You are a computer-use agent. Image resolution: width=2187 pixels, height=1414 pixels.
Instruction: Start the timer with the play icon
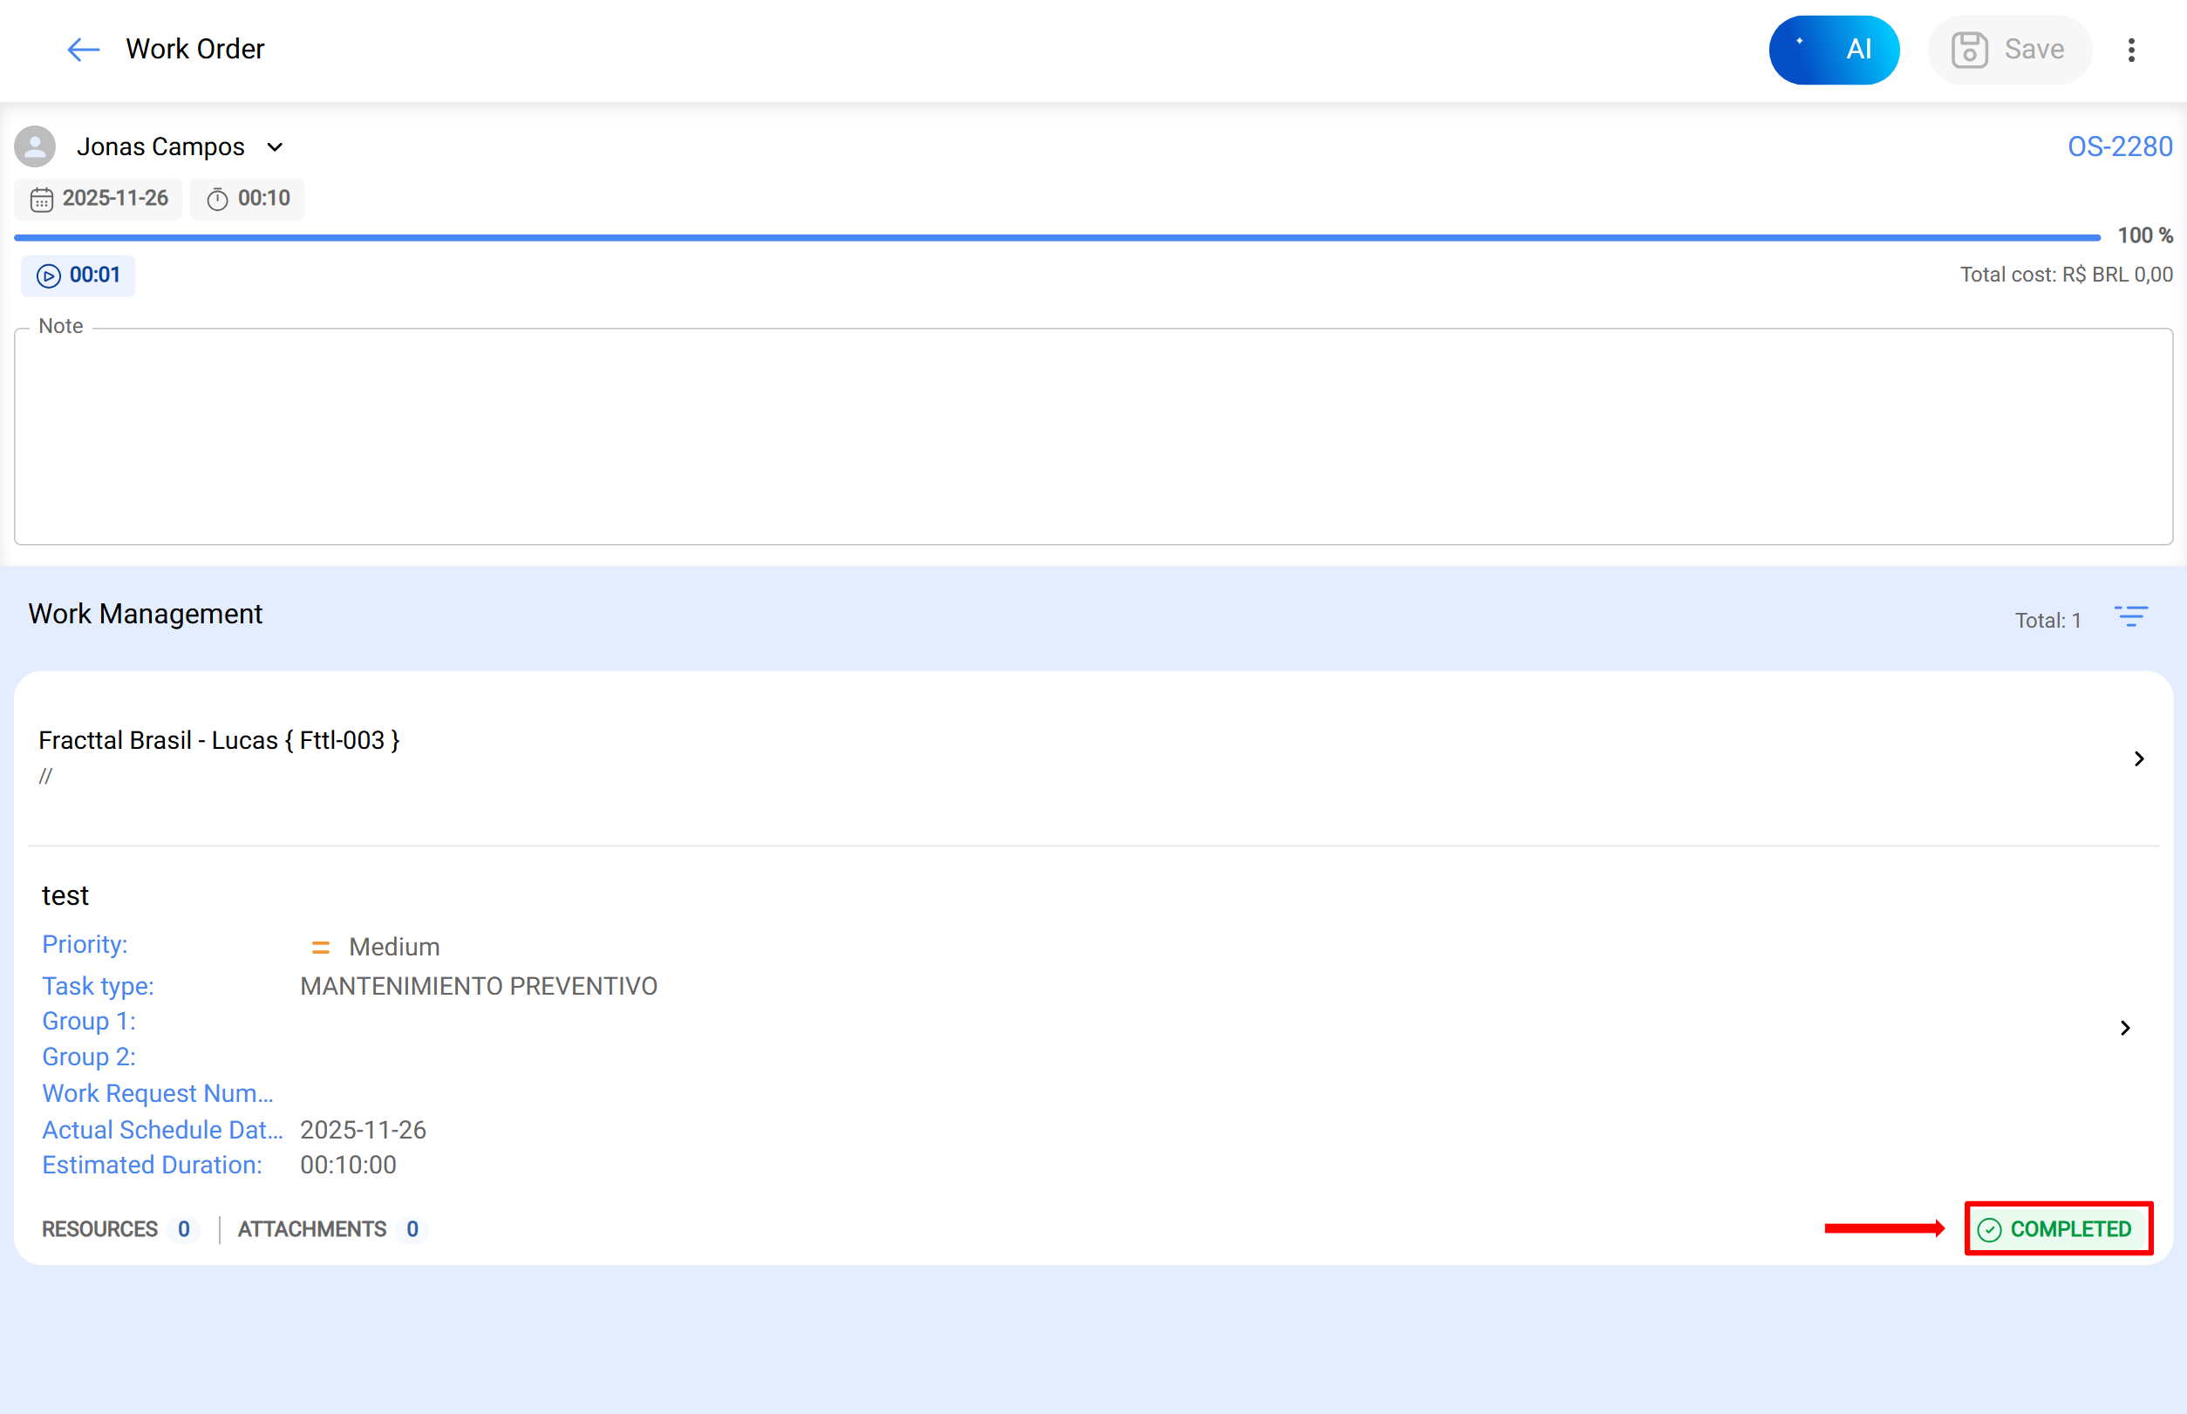(48, 275)
